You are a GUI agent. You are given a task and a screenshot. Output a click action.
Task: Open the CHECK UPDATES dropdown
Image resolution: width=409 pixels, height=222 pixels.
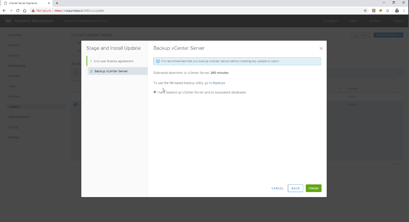[x=388, y=35]
